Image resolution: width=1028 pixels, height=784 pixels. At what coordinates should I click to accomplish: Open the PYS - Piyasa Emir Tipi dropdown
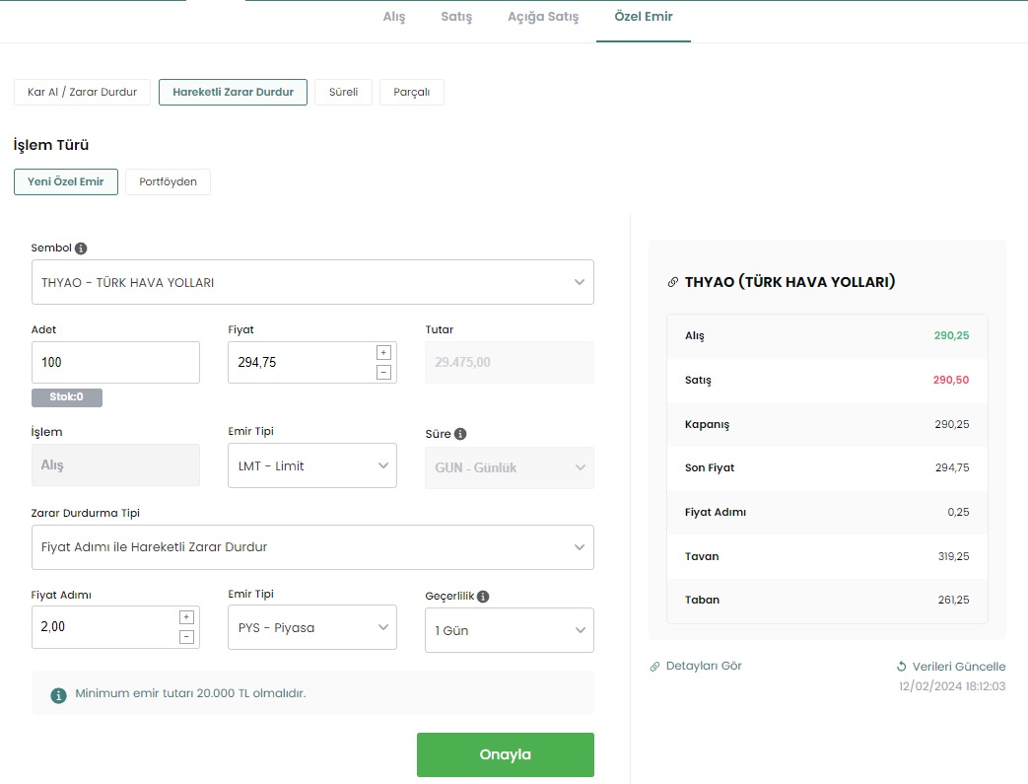point(312,627)
